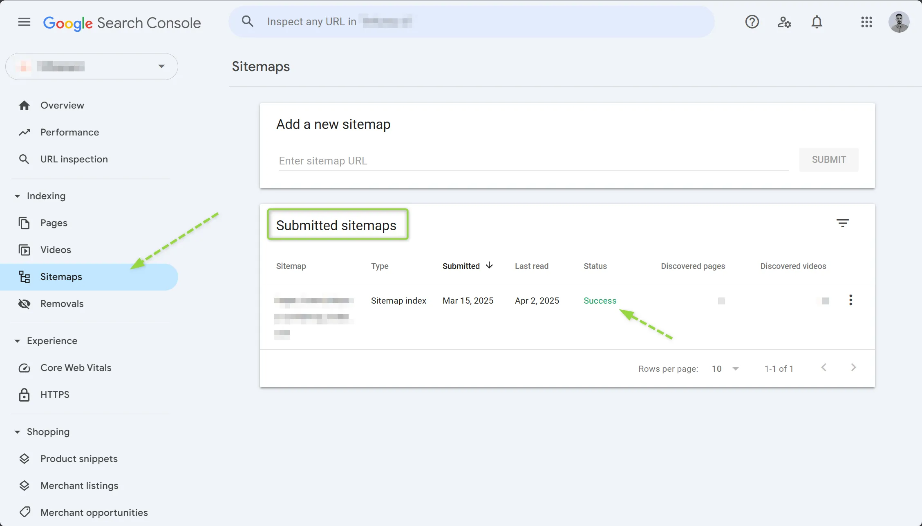Open the Google apps grid

coord(866,22)
